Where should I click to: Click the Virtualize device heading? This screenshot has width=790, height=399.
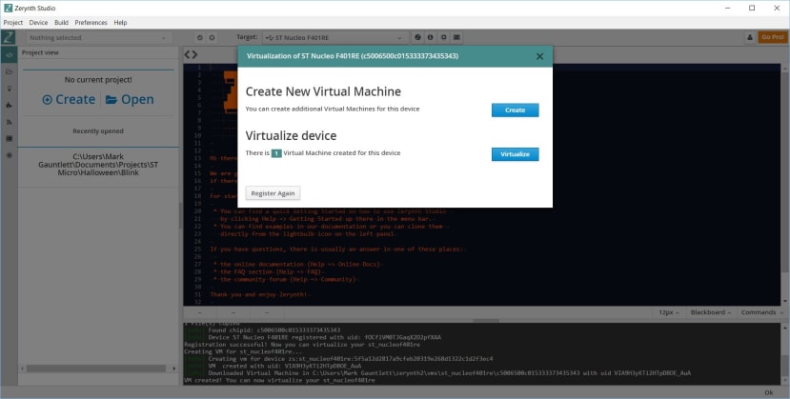[x=291, y=136]
